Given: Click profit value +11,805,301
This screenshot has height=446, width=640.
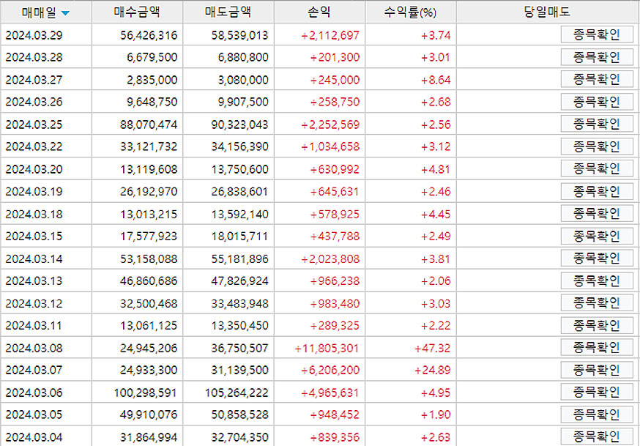Looking at the screenshot, I should (x=327, y=348).
